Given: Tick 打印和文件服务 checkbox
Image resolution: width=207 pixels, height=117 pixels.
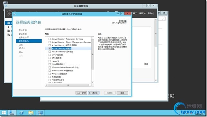Looking at the screenshot, I should (x=50, y=80).
